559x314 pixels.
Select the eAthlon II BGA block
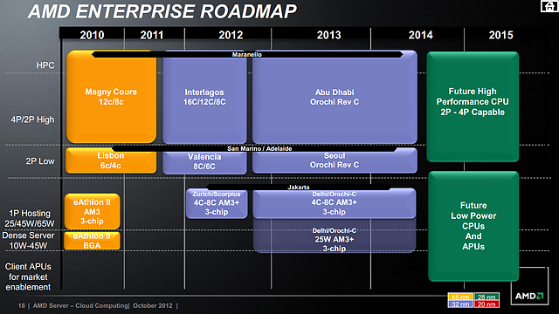click(92, 241)
